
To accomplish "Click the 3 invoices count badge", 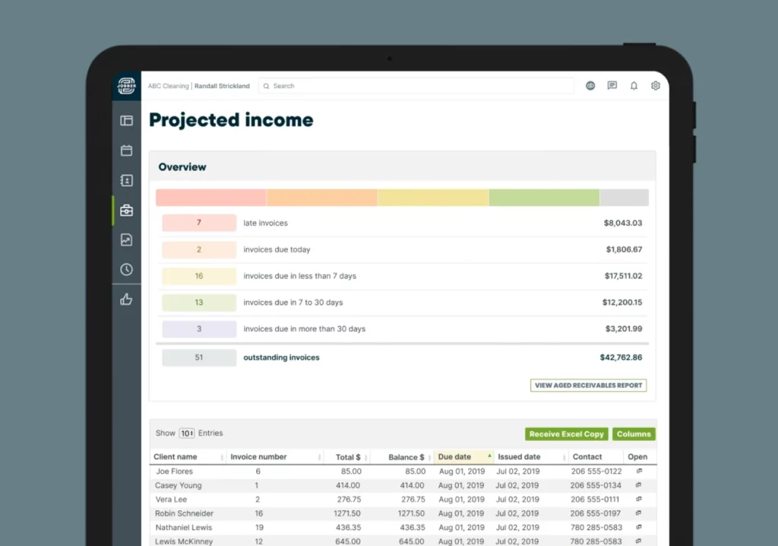I will 199,329.
